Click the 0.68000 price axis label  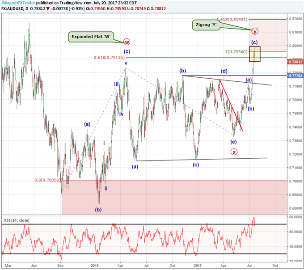(296, 208)
